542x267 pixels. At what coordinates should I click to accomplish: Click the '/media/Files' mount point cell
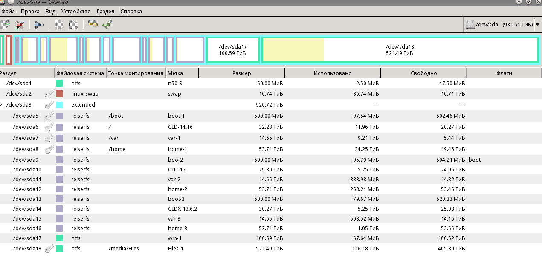tap(124, 249)
